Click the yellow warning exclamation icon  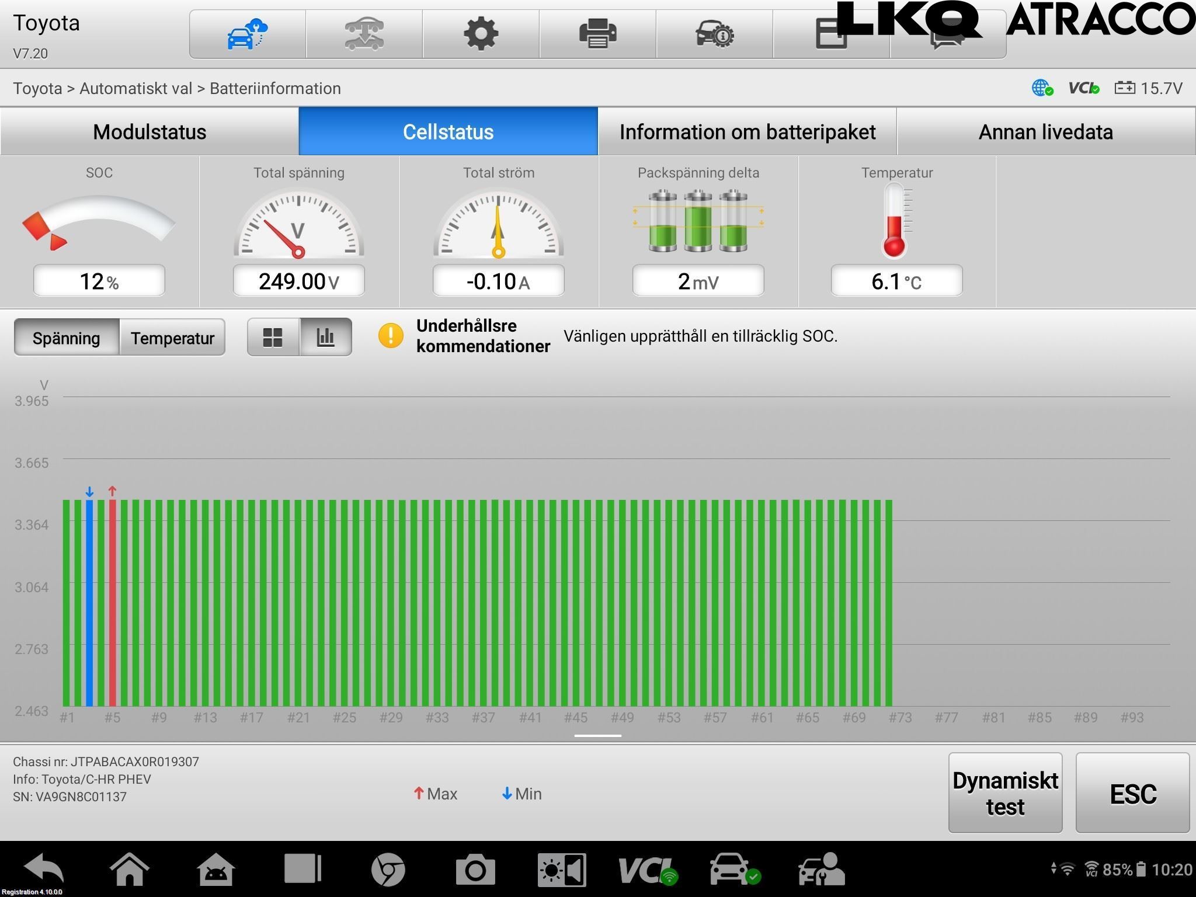click(x=391, y=336)
